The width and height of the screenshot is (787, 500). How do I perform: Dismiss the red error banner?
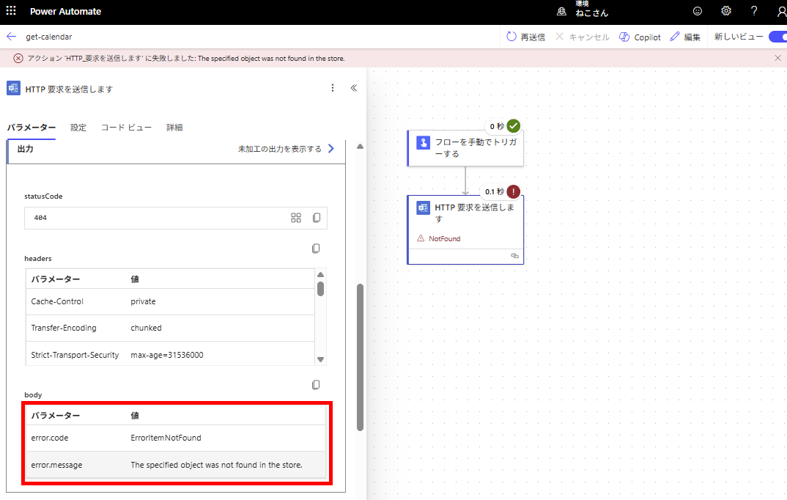tap(777, 58)
